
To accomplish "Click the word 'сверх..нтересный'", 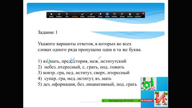I will point(111,73).
